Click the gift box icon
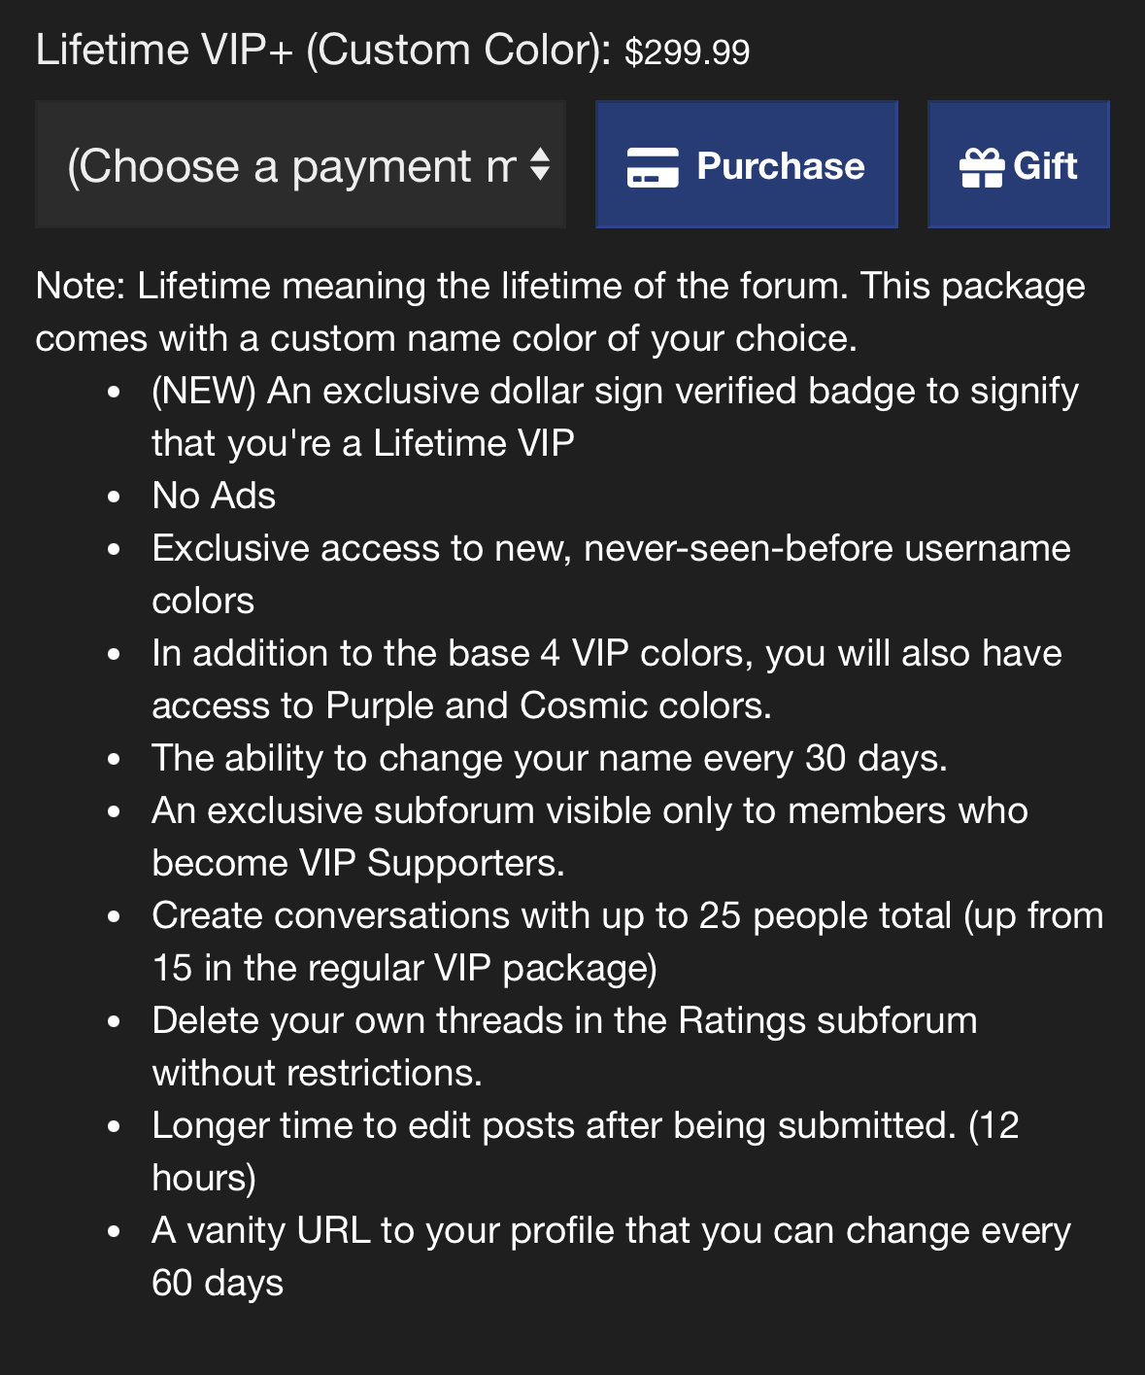Image resolution: width=1145 pixels, height=1375 pixels. 981,167
